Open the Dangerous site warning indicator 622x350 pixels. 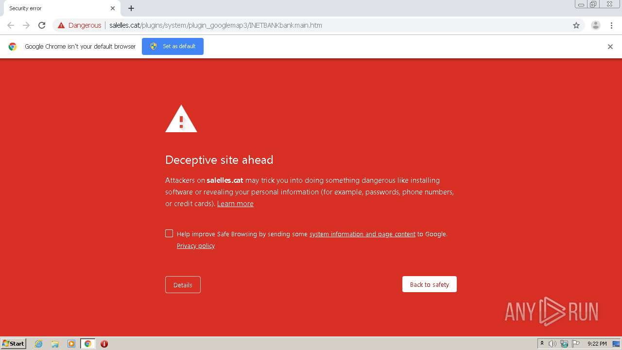pyautogui.click(x=79, y=25)
